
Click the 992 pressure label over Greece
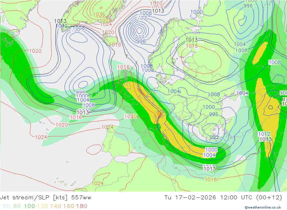coord(214,137)
